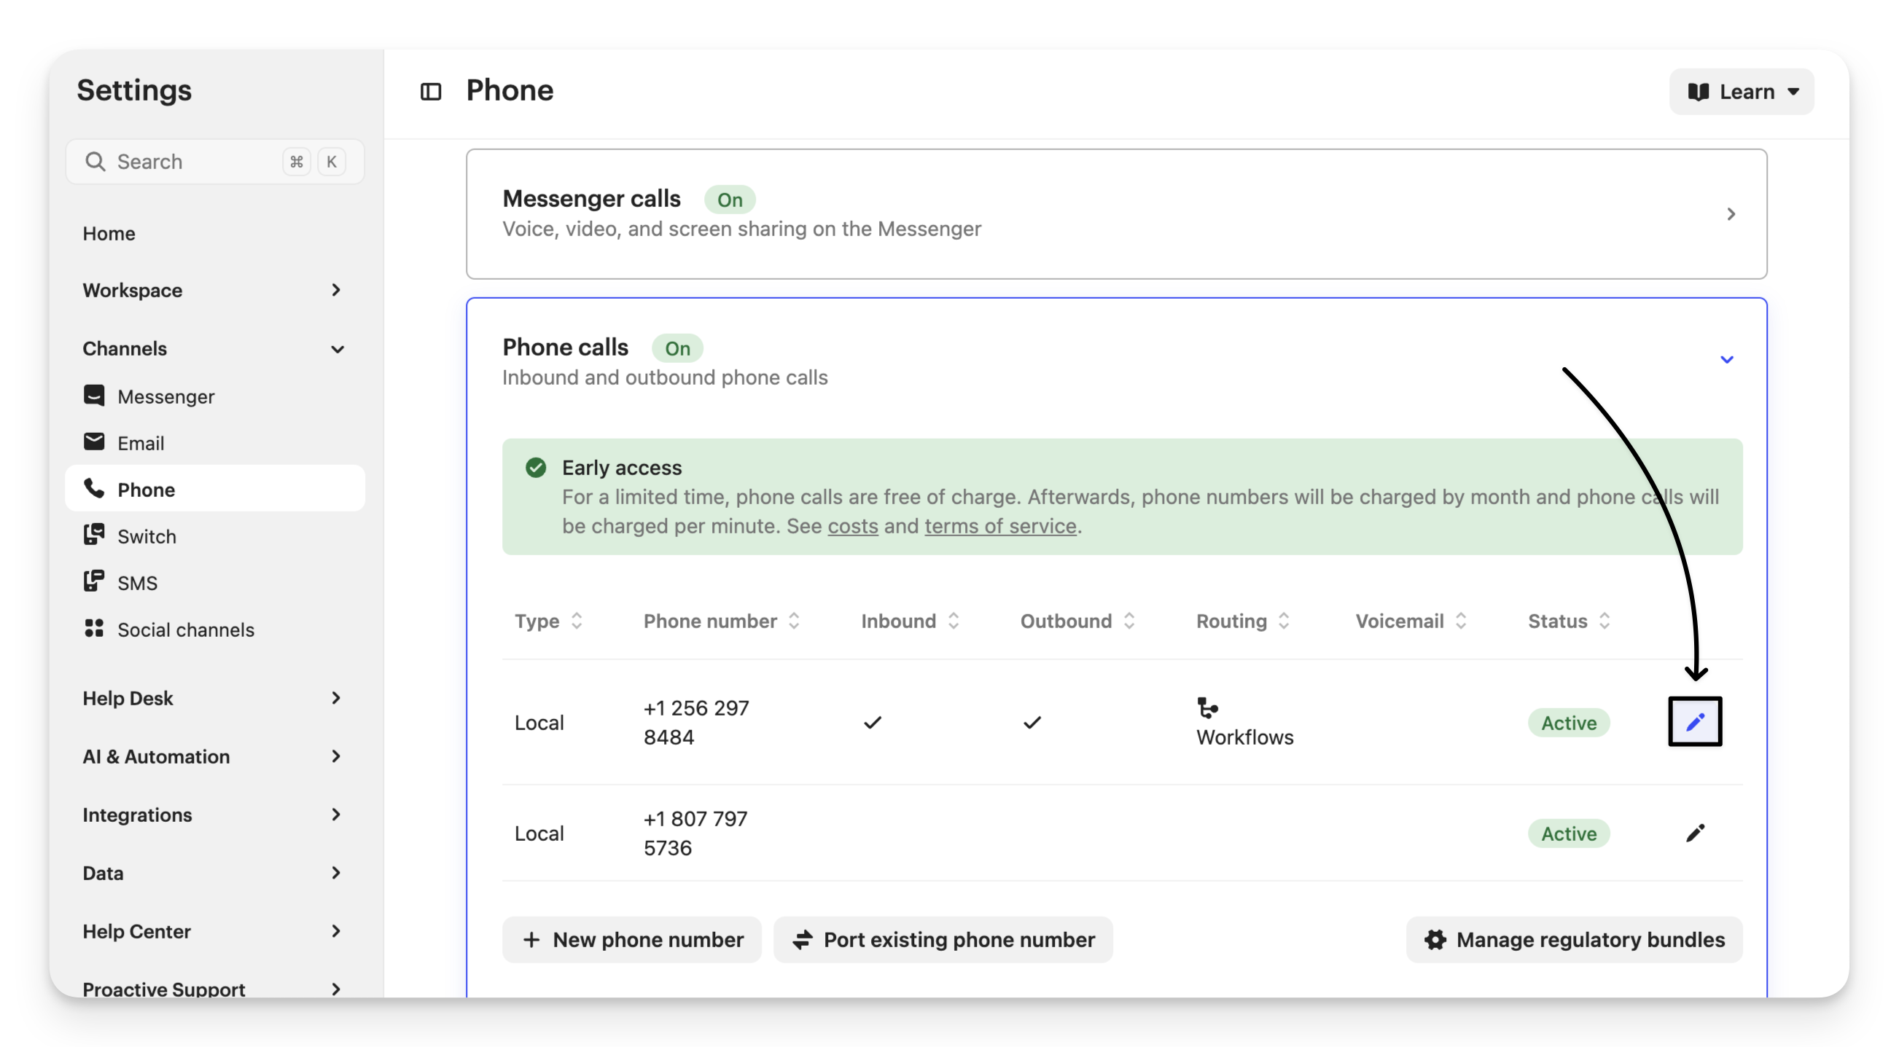Click the Learn book icon
This screenshot has width=1899, height=1047.
pos(1699,91)
